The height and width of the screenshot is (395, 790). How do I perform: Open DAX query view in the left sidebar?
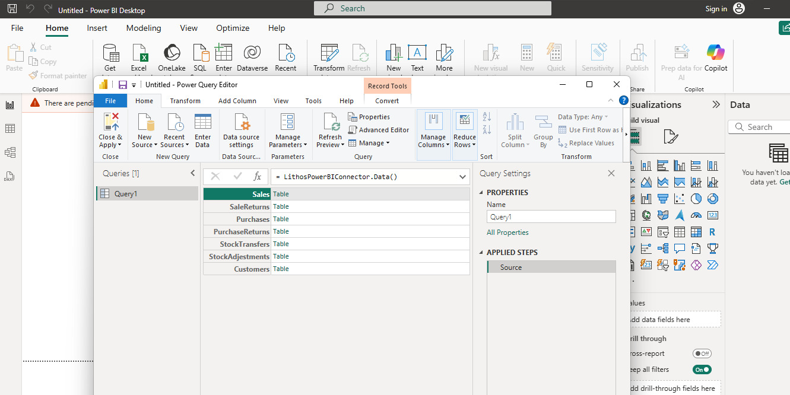coord(10,176)
